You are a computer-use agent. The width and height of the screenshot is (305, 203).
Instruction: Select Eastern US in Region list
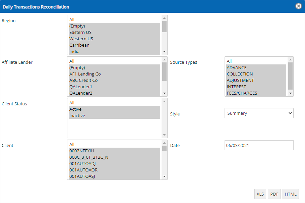80,33
